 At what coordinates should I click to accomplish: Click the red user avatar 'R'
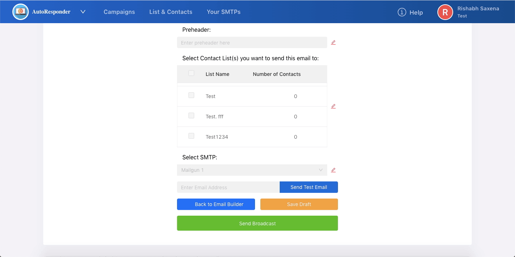(x=445, y=12)
